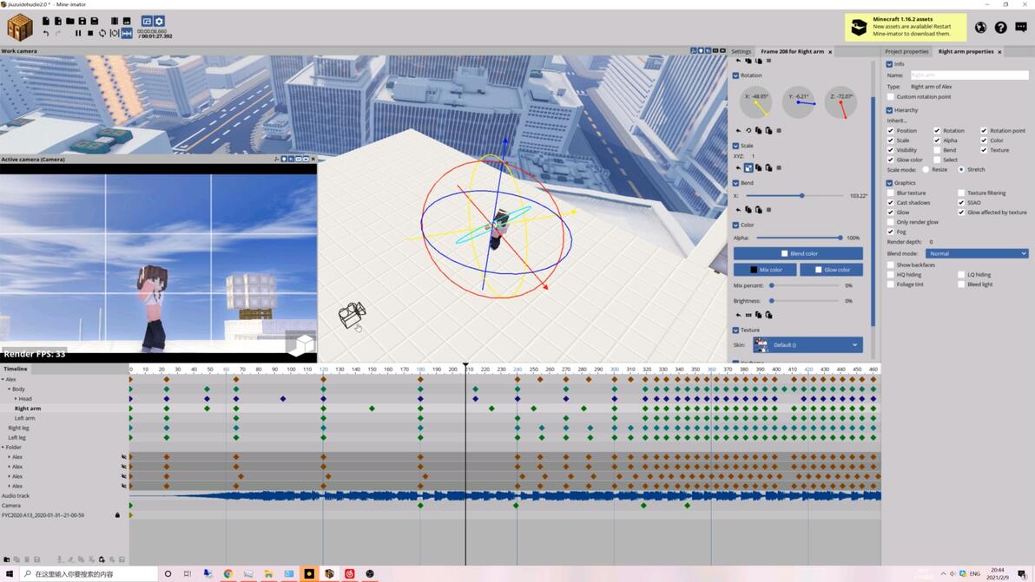Switch to the Project properties tab

pos(906,52)
